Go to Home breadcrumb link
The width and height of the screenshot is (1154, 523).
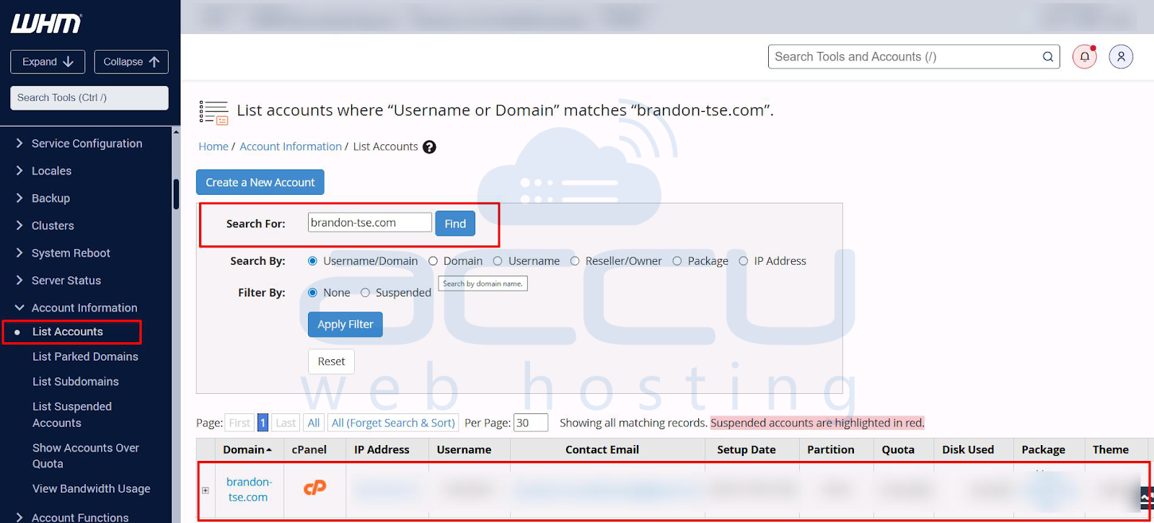coord(213,146)
